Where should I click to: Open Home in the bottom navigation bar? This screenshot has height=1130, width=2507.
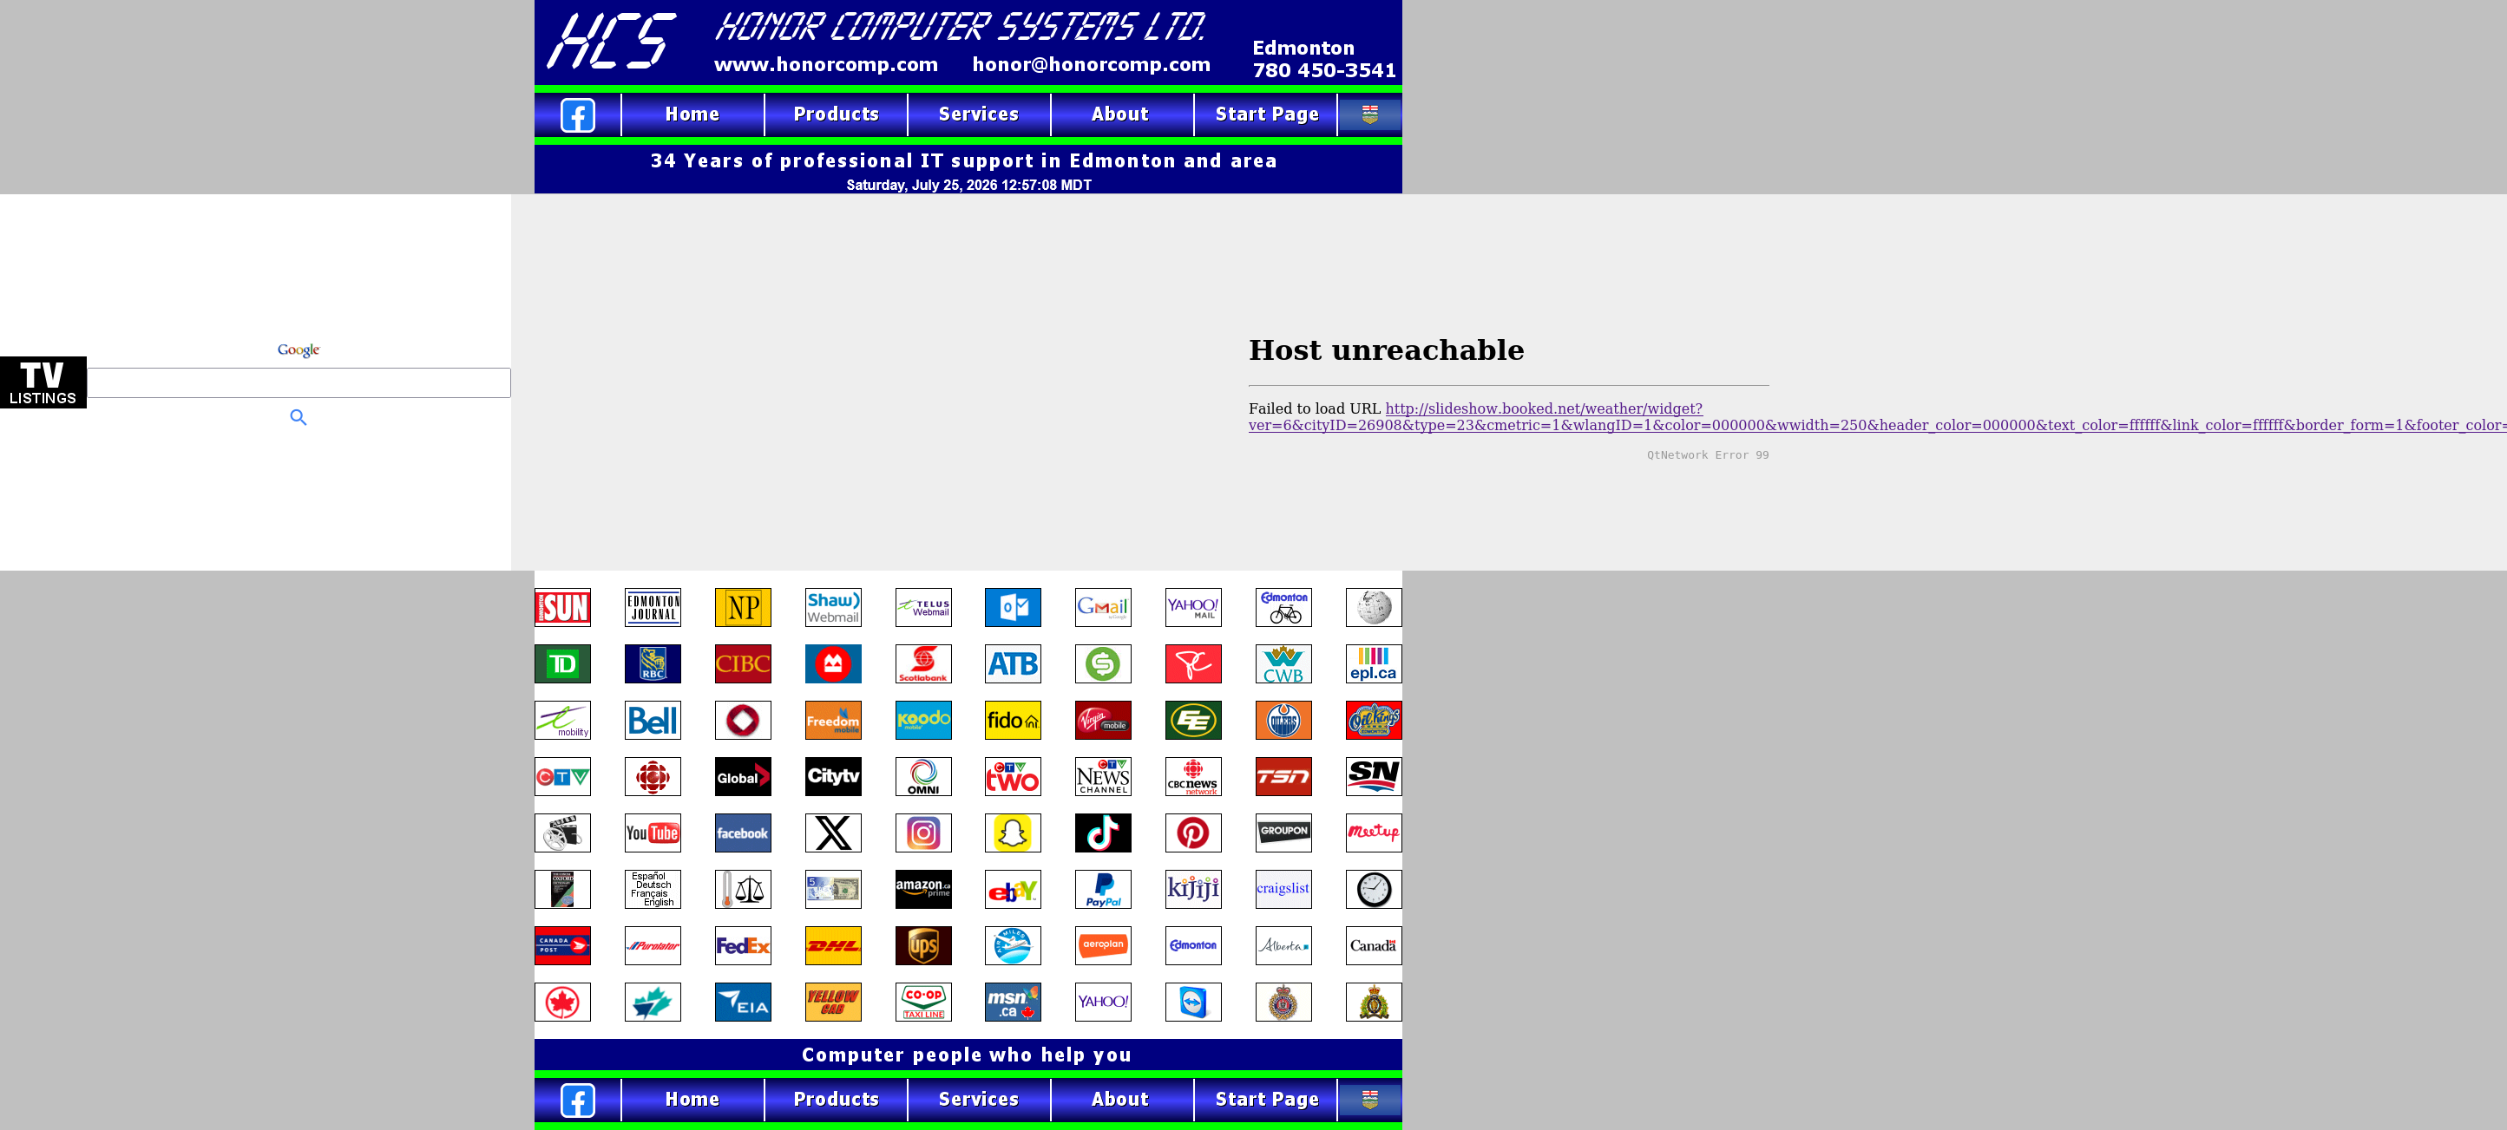[692, 1100]
